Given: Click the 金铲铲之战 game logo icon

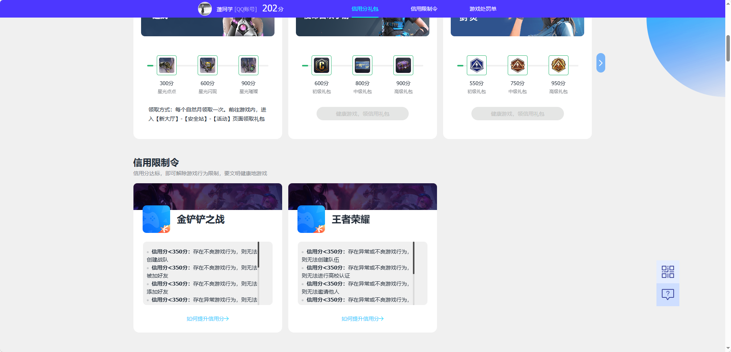Looking at the screenshot, I should [156, 219].
